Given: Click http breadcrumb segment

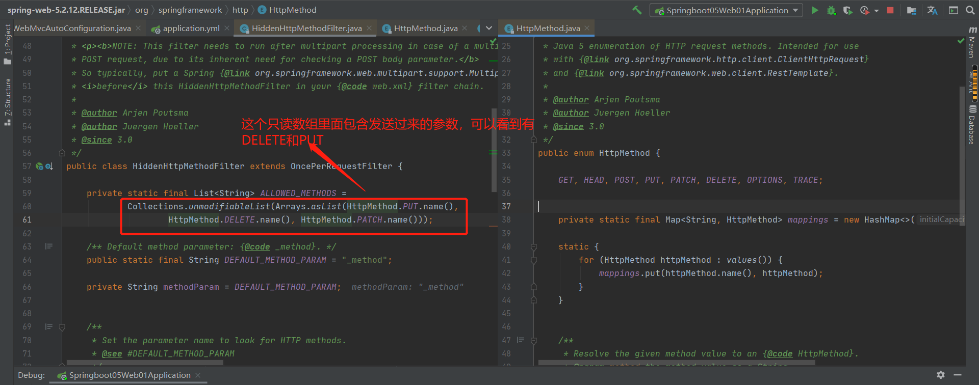Looking at the screenshot, I should coord(240,10).
